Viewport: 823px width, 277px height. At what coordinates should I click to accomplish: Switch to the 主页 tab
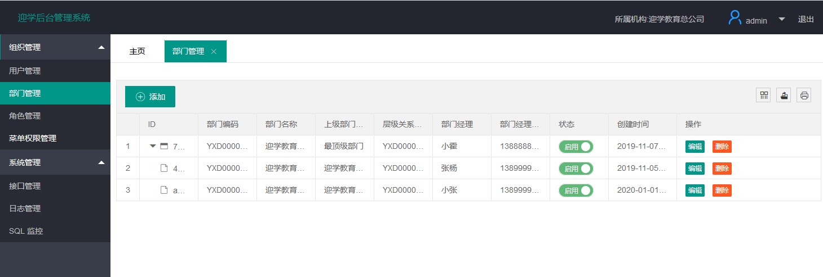point(137,51)
